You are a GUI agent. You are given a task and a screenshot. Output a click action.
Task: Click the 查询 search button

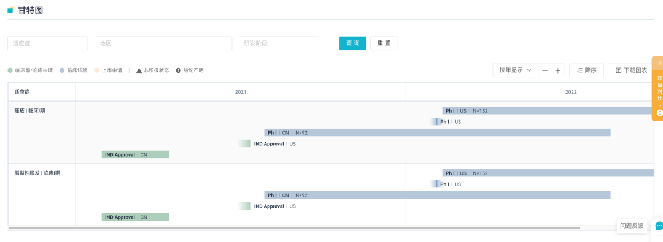pos(352,43)
